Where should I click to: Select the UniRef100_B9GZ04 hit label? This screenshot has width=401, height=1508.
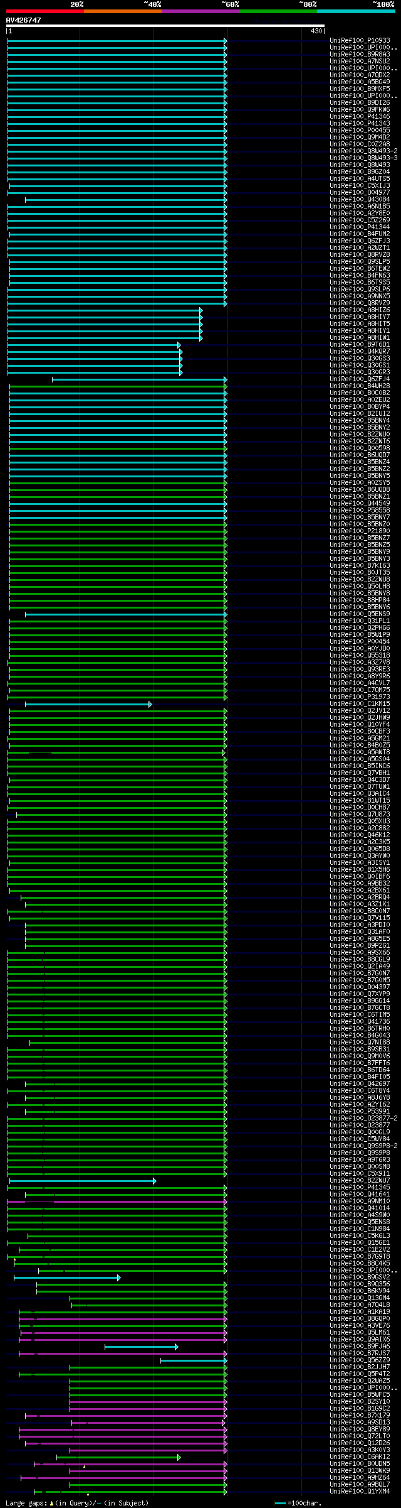[360, 172]
